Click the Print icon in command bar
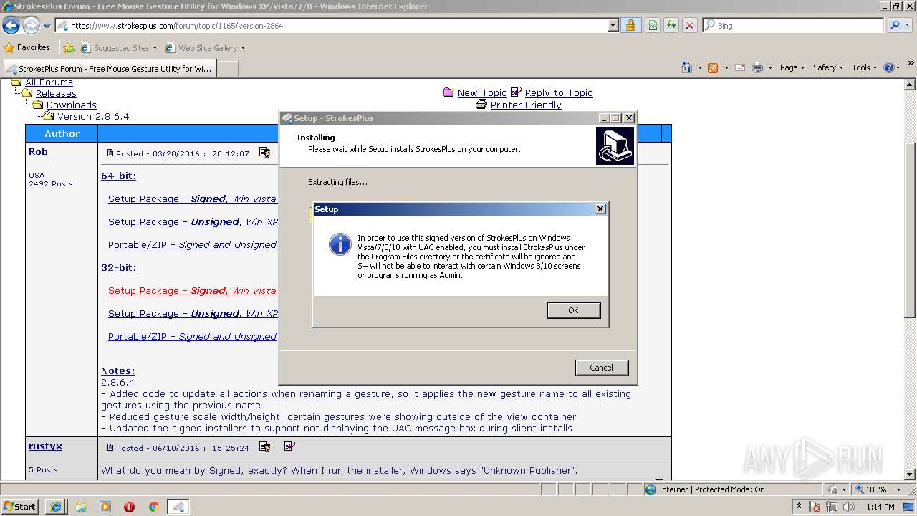This screenshot has width=917, height=516. pyautogui.click(x=757, y=67)
